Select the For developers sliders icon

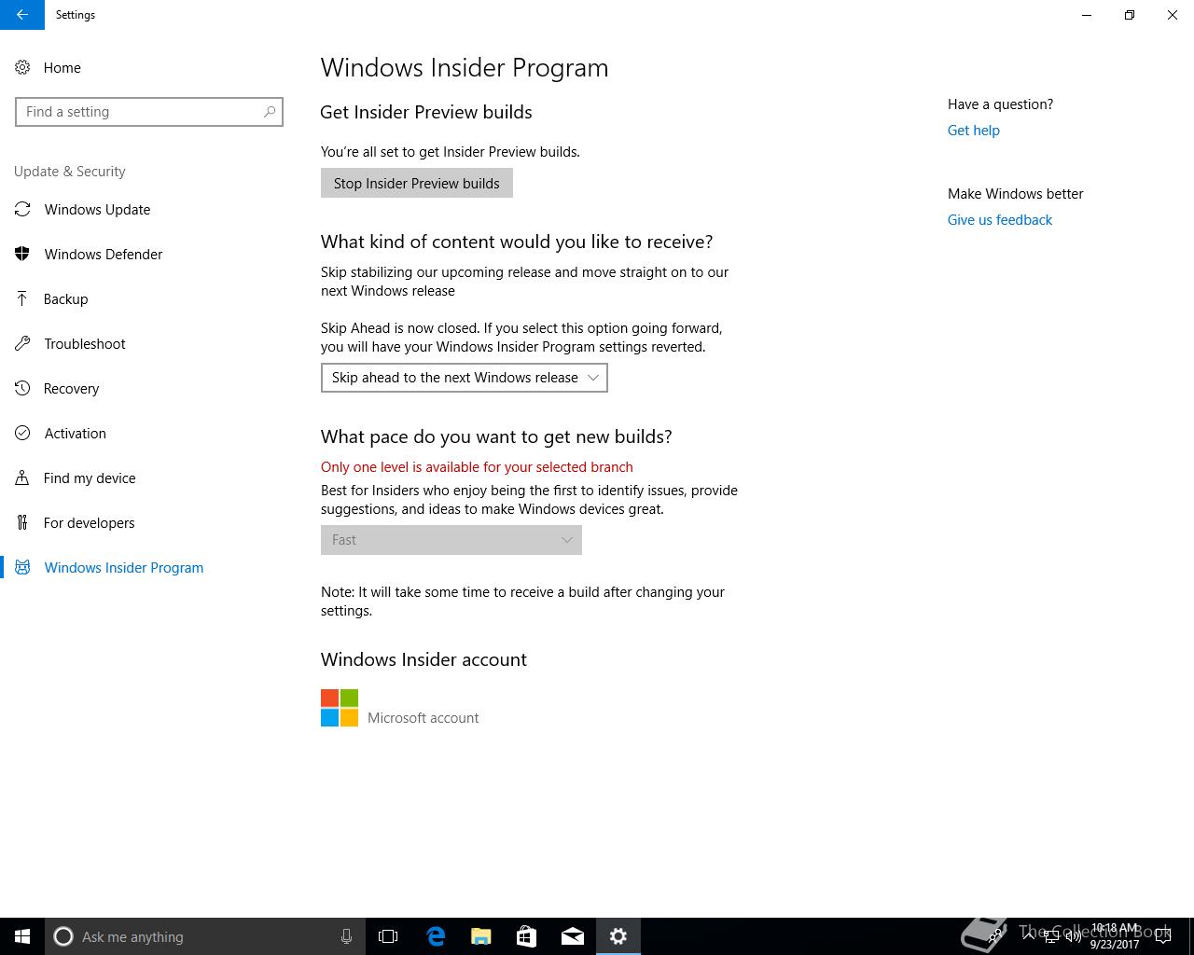(22, 522)
